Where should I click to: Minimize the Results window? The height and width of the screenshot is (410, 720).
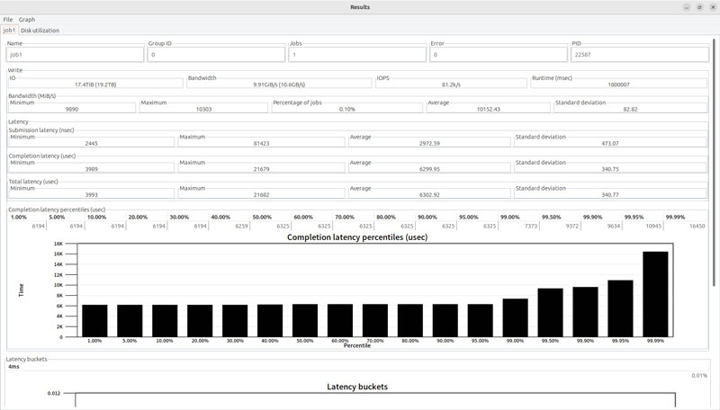[688, 7]
